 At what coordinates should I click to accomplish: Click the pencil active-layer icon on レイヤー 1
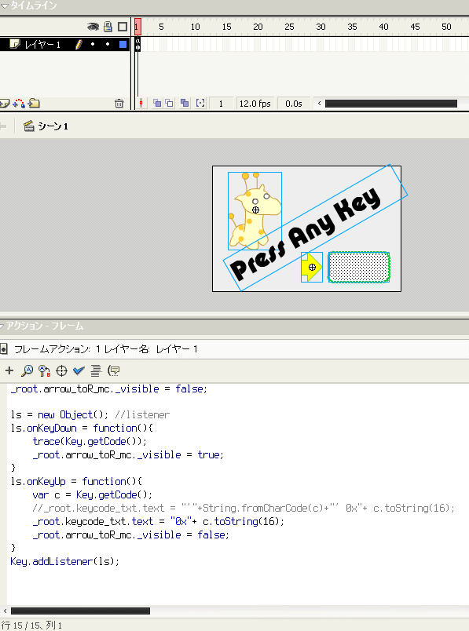79,44
